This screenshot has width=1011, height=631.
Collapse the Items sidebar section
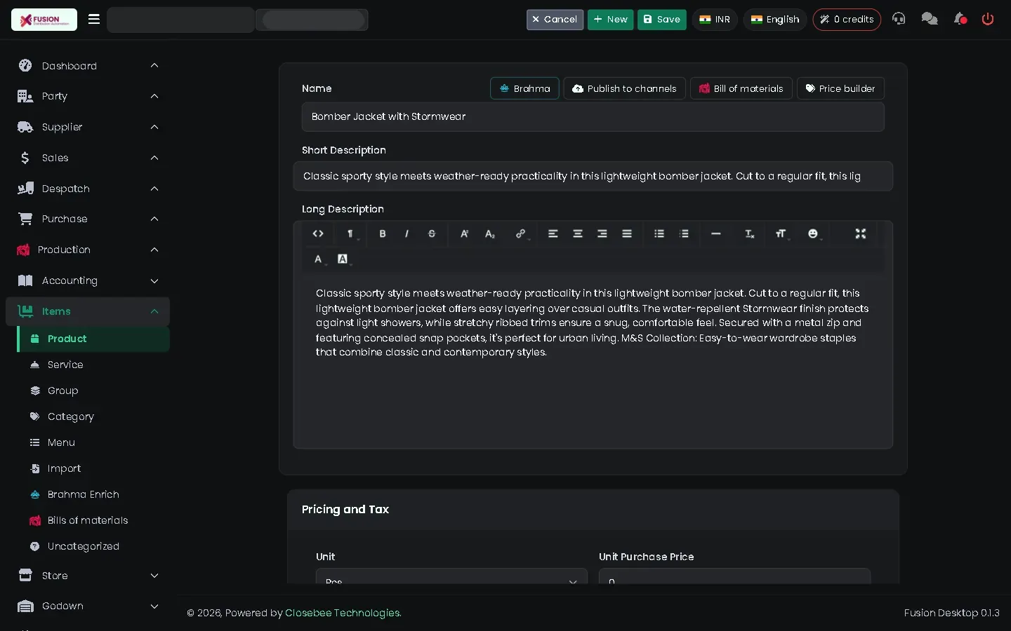[88, 311]
